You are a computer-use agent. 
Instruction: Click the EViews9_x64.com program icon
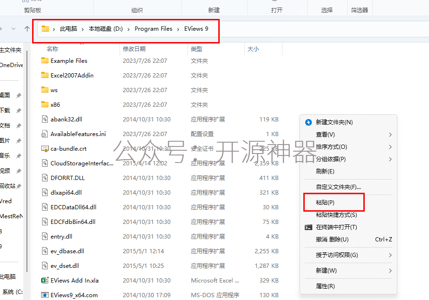click(44, 295)
